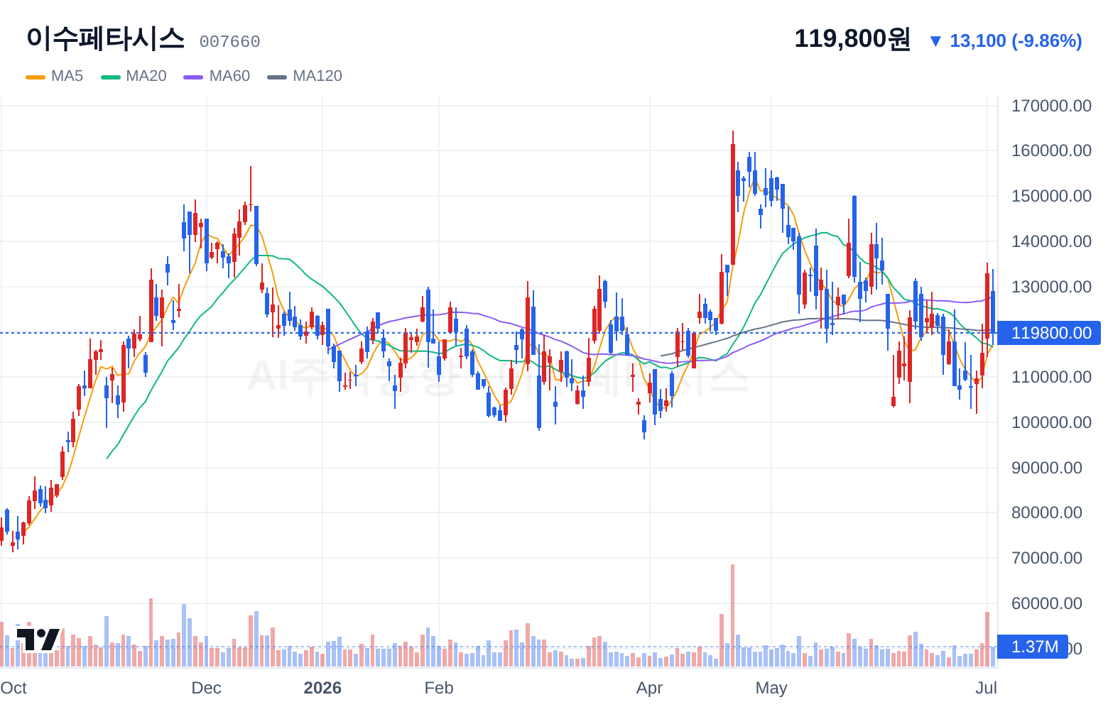1108x707 pixels.
Task: Toggle the MA60 legend entry
Action: coord(217,76)
